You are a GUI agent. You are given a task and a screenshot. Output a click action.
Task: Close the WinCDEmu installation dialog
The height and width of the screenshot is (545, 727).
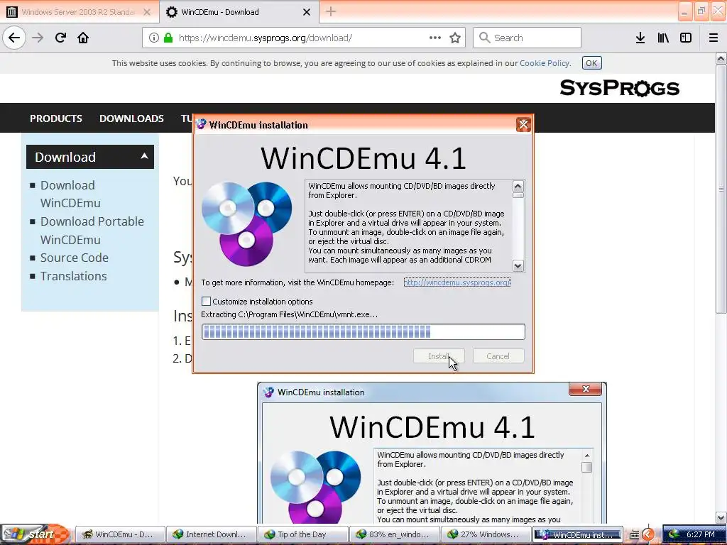[523, 124]
